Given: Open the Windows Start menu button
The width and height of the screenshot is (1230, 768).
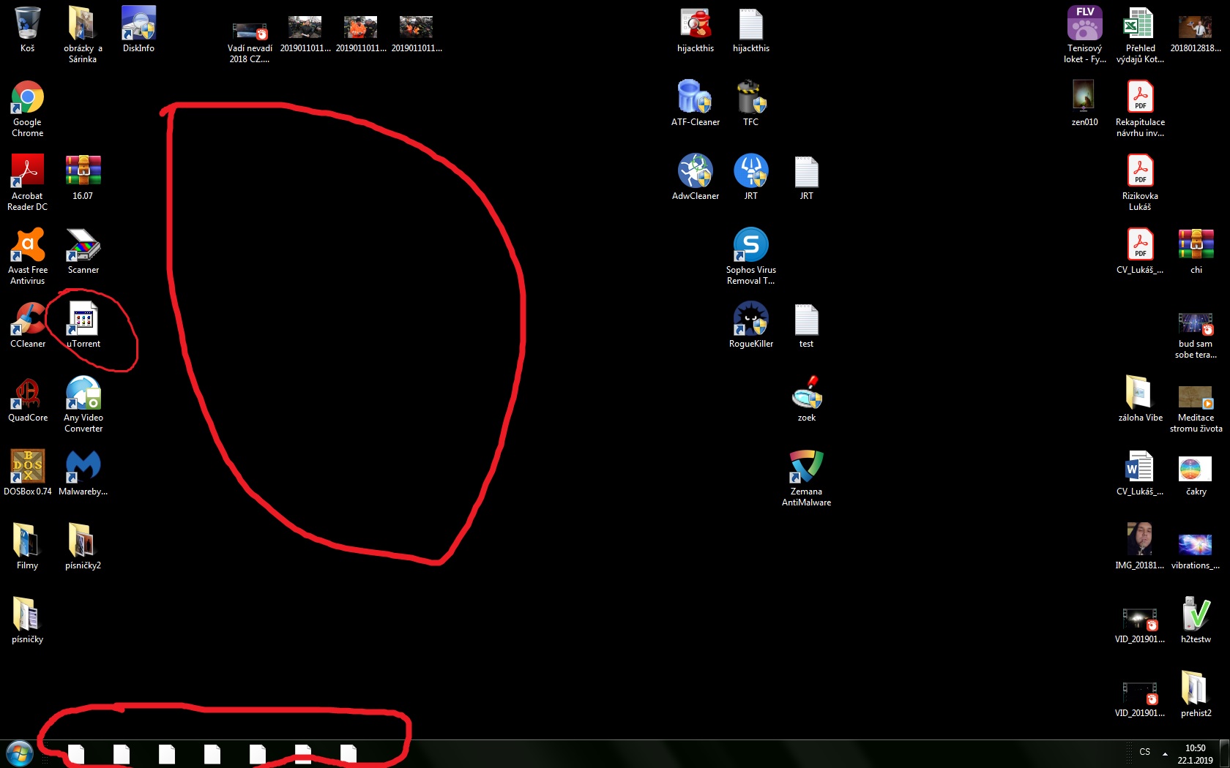Looking at the screenshot, I should 20,753.
